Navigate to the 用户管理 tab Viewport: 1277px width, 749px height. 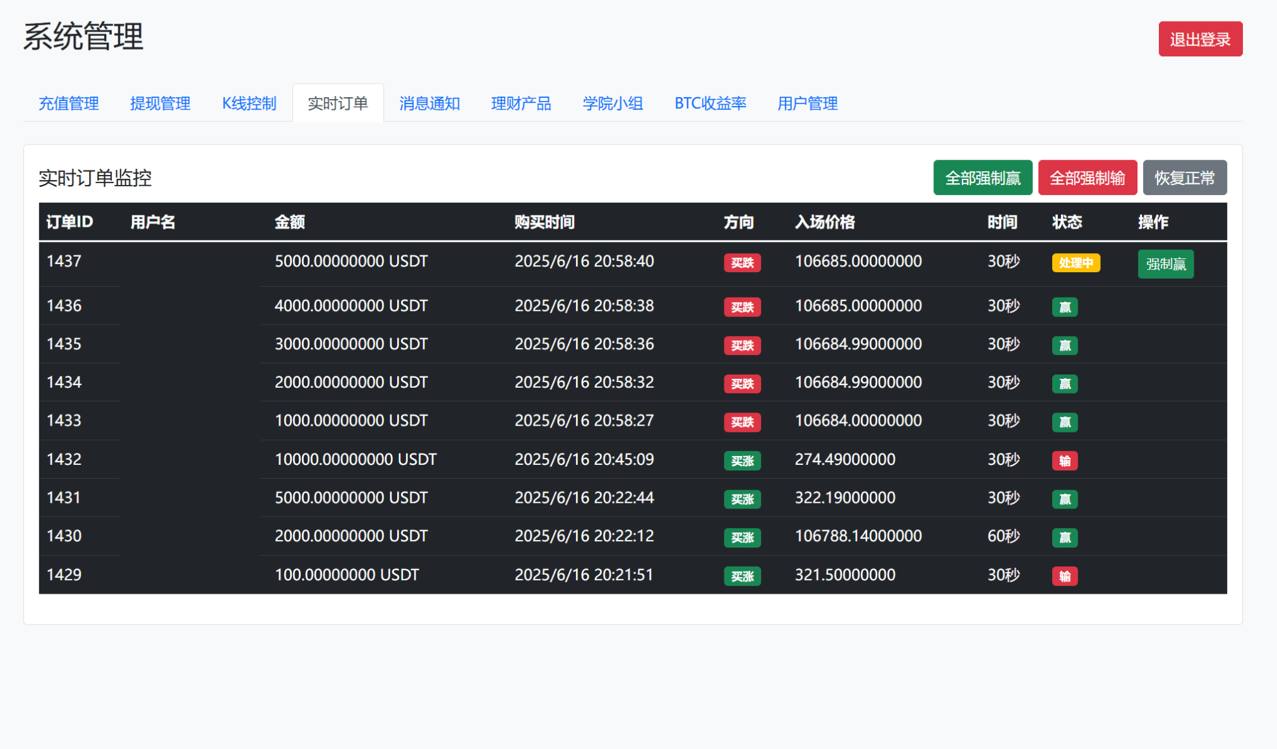click(x=807, y=104)
